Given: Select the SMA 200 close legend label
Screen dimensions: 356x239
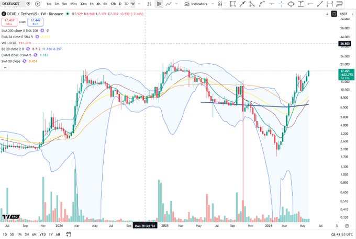Looking at the screenshot, I should [x=19, y=31].
